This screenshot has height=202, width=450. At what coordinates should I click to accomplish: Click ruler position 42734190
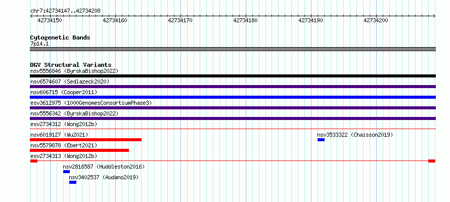311,20
